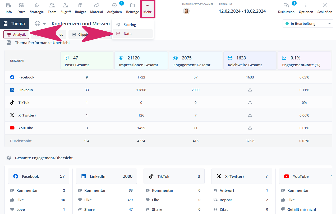
Task: Click the LinkedIn reach warning triangle
Action: click(250, 90)
